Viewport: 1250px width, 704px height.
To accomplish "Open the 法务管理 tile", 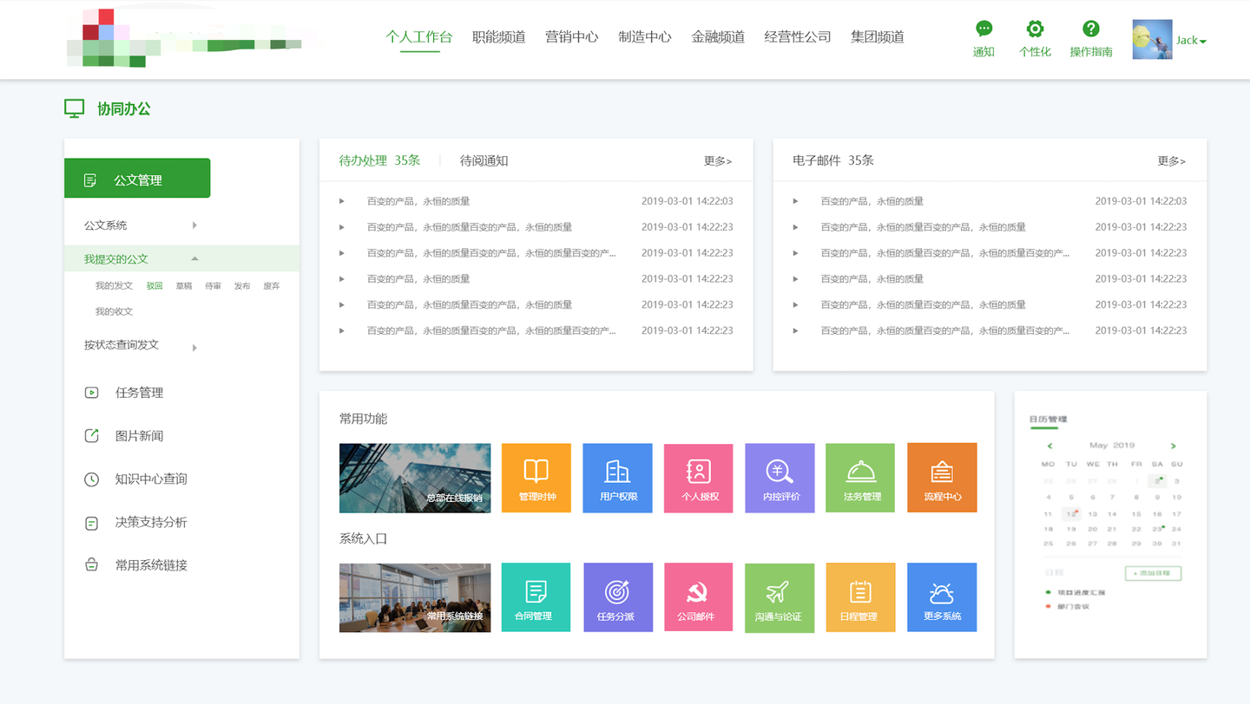I will (x=861, y=478).
